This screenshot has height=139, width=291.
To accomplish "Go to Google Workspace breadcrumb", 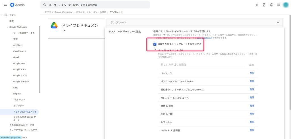I will click(x=63, y=12).
